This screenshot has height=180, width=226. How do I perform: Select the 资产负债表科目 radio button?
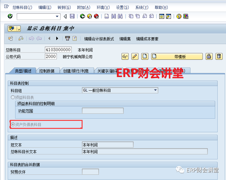13,125
